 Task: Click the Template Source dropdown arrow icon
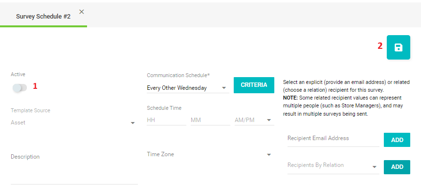coord(133,123)
